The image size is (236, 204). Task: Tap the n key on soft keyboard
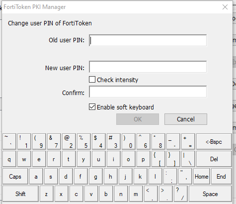click(121, 194)
